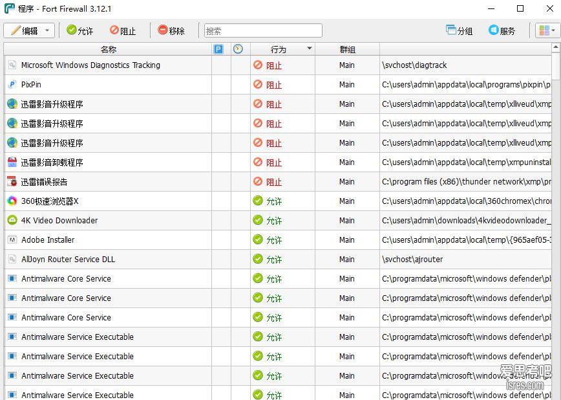This screenshot has height=400, width=561.
Task: Select the 迅雷错误报告 icon
Action: tap(12, 182)
